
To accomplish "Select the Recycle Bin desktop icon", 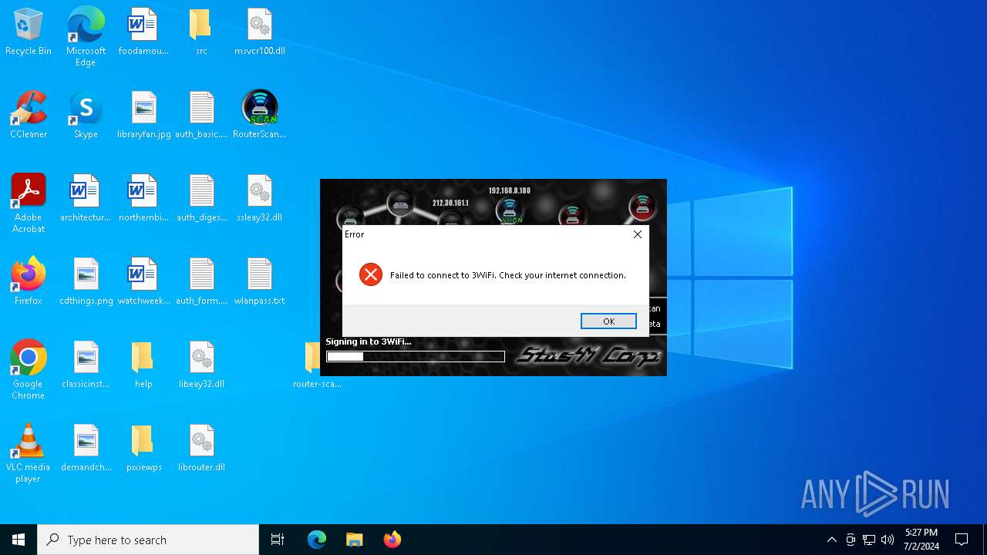I will [x=29, y=32].
